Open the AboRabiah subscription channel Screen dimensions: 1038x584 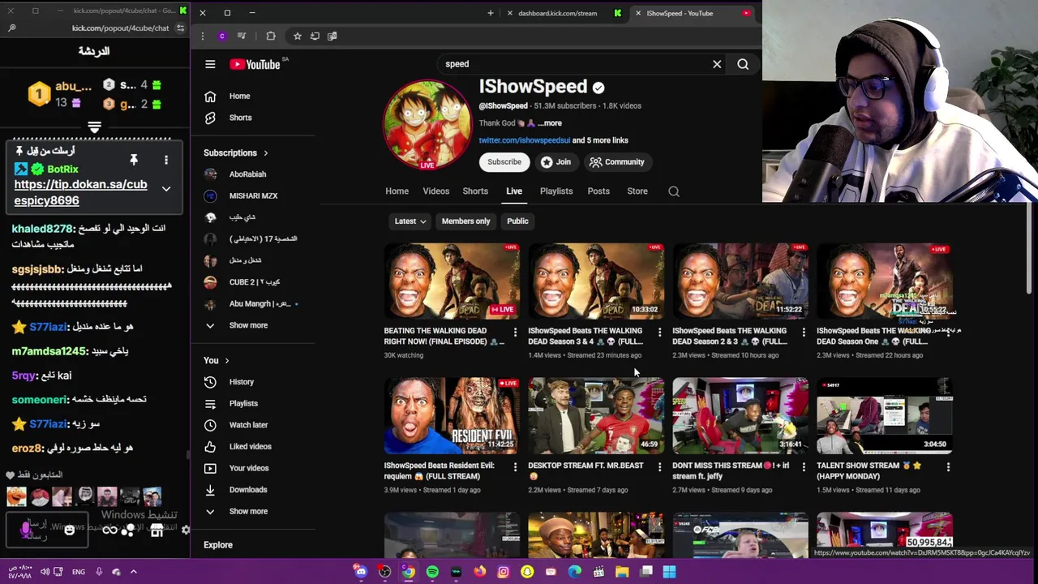click(247, 174)
